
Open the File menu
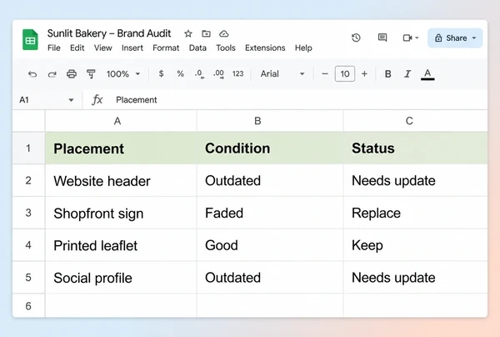pos(54,48)
